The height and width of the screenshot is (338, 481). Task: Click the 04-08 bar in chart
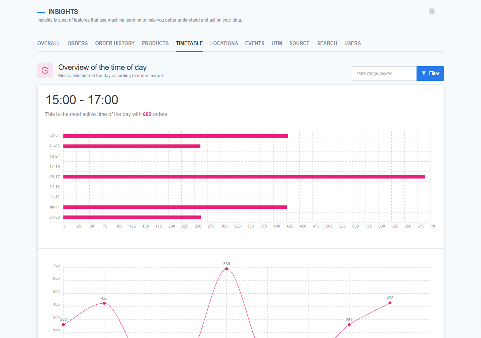(x=132, y=217)
